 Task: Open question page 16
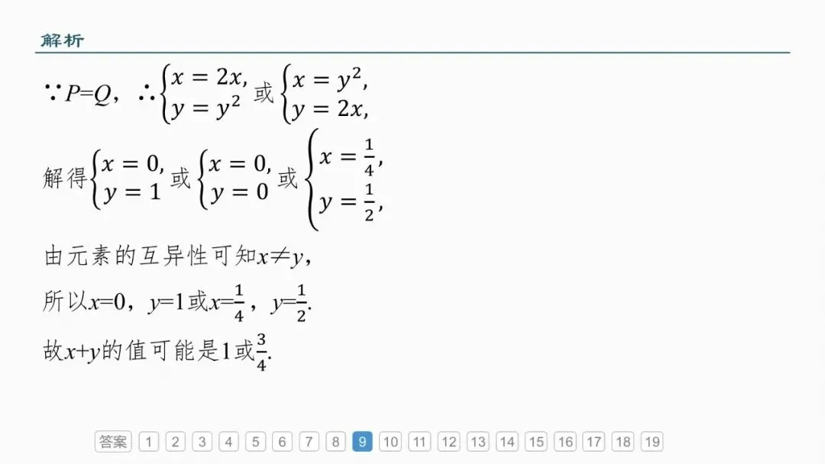click(x=565, y=441)
